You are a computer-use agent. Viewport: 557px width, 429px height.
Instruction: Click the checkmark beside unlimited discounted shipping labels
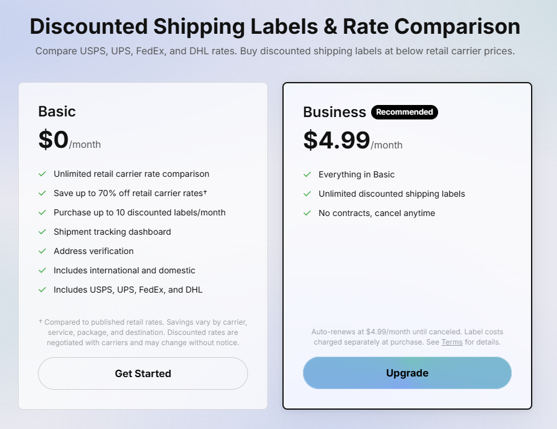(x=307, y=194)
